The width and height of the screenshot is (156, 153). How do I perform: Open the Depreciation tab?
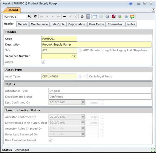77,24
